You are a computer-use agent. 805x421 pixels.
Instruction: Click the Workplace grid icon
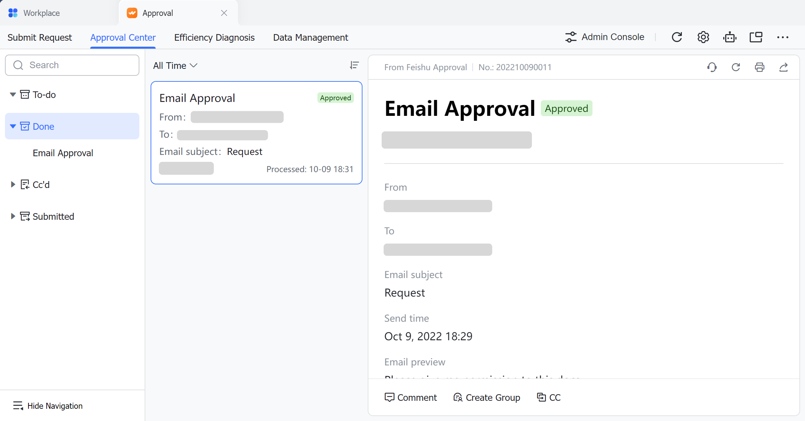click(x=13, y=13)
